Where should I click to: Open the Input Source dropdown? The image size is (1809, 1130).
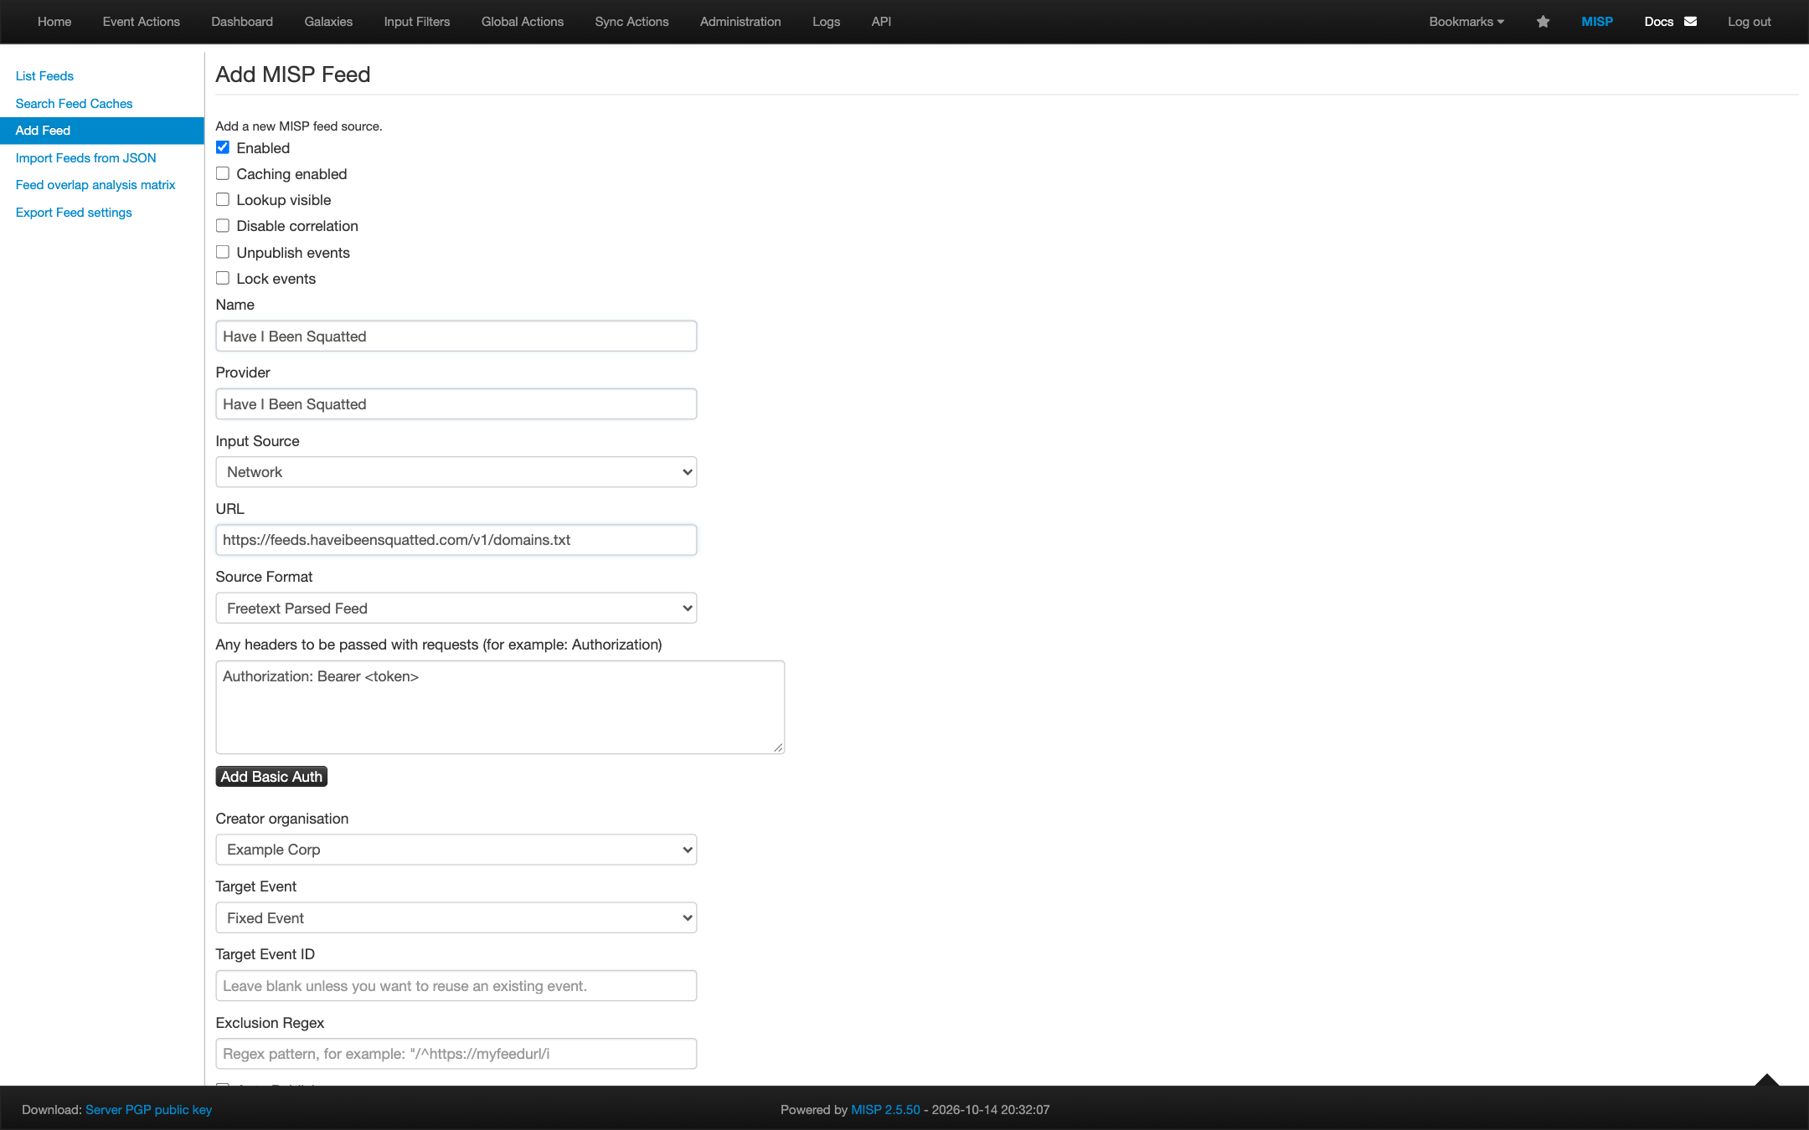pyautogui.click(x=456, y=472)
